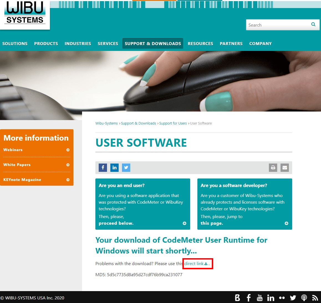Expand KEYnote Magazine sidebar item

pos(68,180)
